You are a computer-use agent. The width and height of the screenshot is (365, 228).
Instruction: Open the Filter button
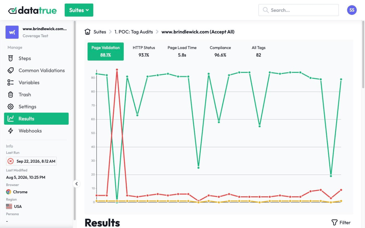(x=341, y=223)
